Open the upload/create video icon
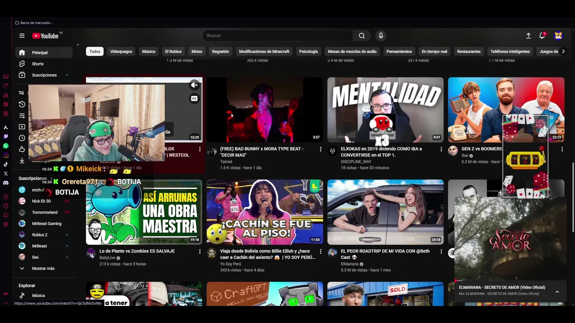Image resolution: width=575 pixels, height=323 pixels. pyautogui.click(x=528, y=35)
